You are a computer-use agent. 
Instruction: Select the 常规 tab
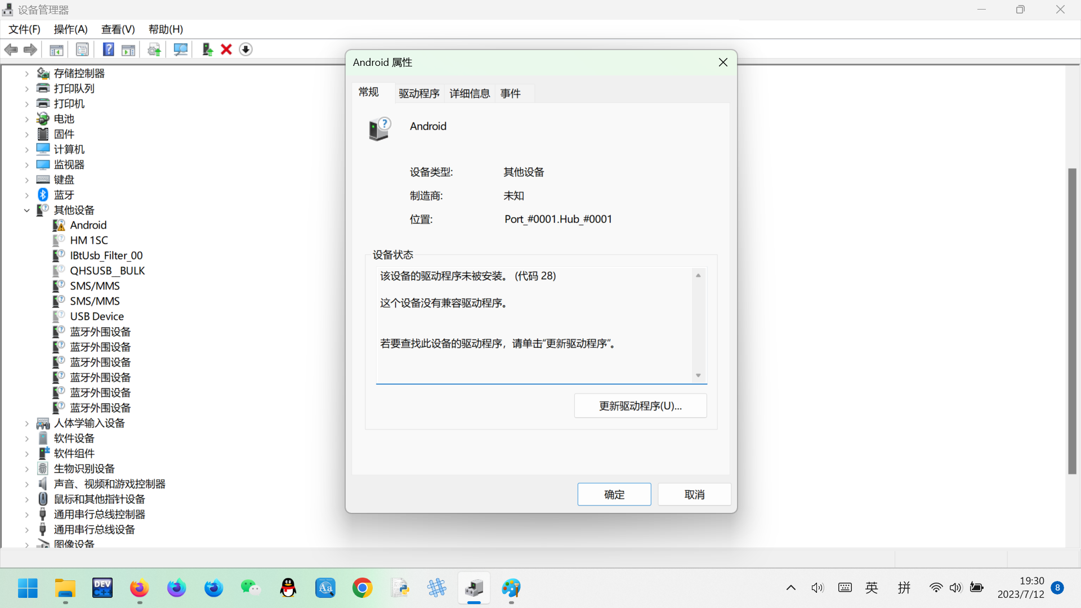(369, 92)
